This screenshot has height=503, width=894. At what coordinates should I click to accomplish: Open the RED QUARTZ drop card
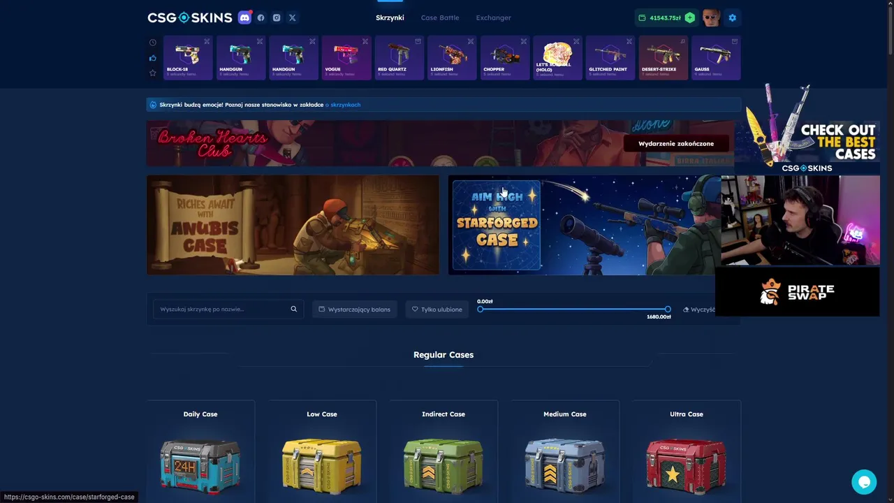pyautogui.click(x=400, y=57)
